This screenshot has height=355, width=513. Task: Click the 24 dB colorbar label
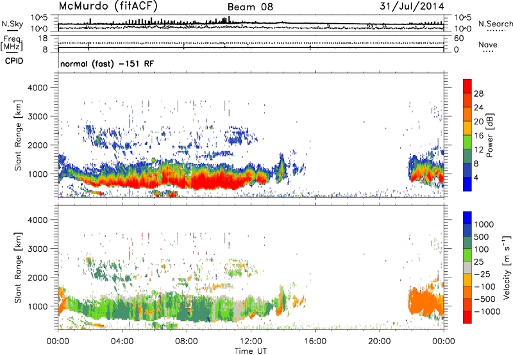pyautogui.click(x=478, y=108)
